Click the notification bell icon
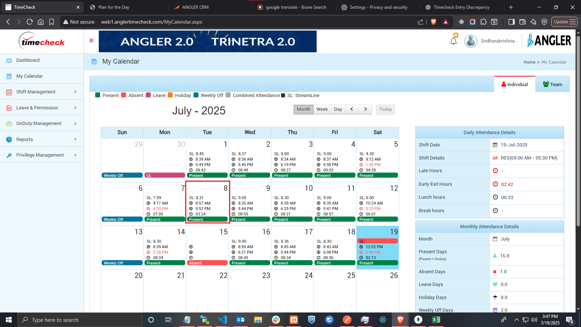The height and width of the screenshot is (327, 581). [x=454, y=41]
